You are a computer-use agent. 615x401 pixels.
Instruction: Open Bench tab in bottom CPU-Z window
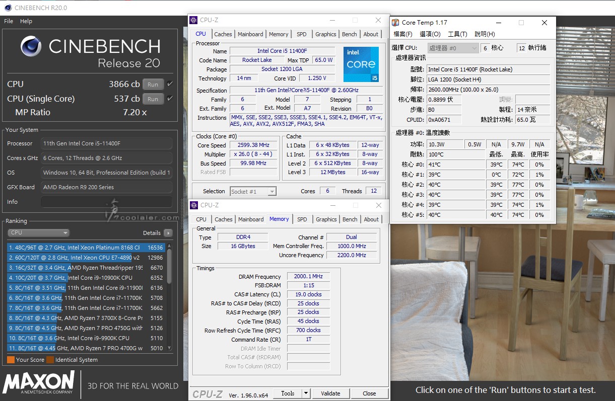350,219
